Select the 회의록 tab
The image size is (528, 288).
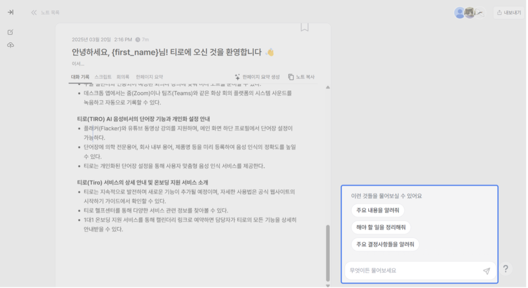[123, 77]
